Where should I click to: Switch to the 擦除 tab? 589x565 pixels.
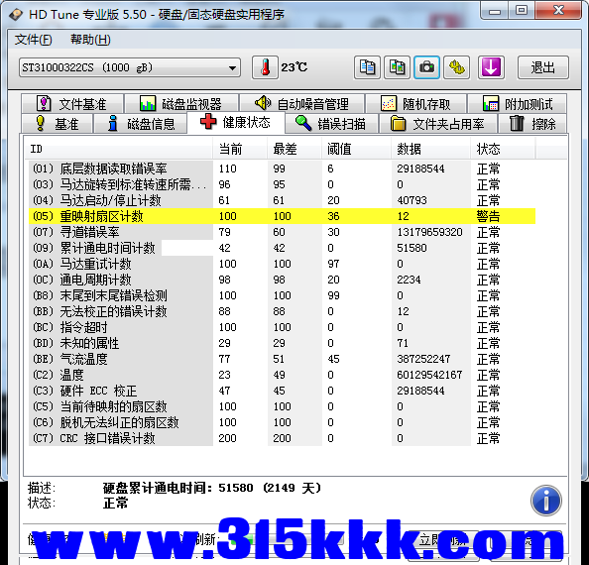coord(532,124)
